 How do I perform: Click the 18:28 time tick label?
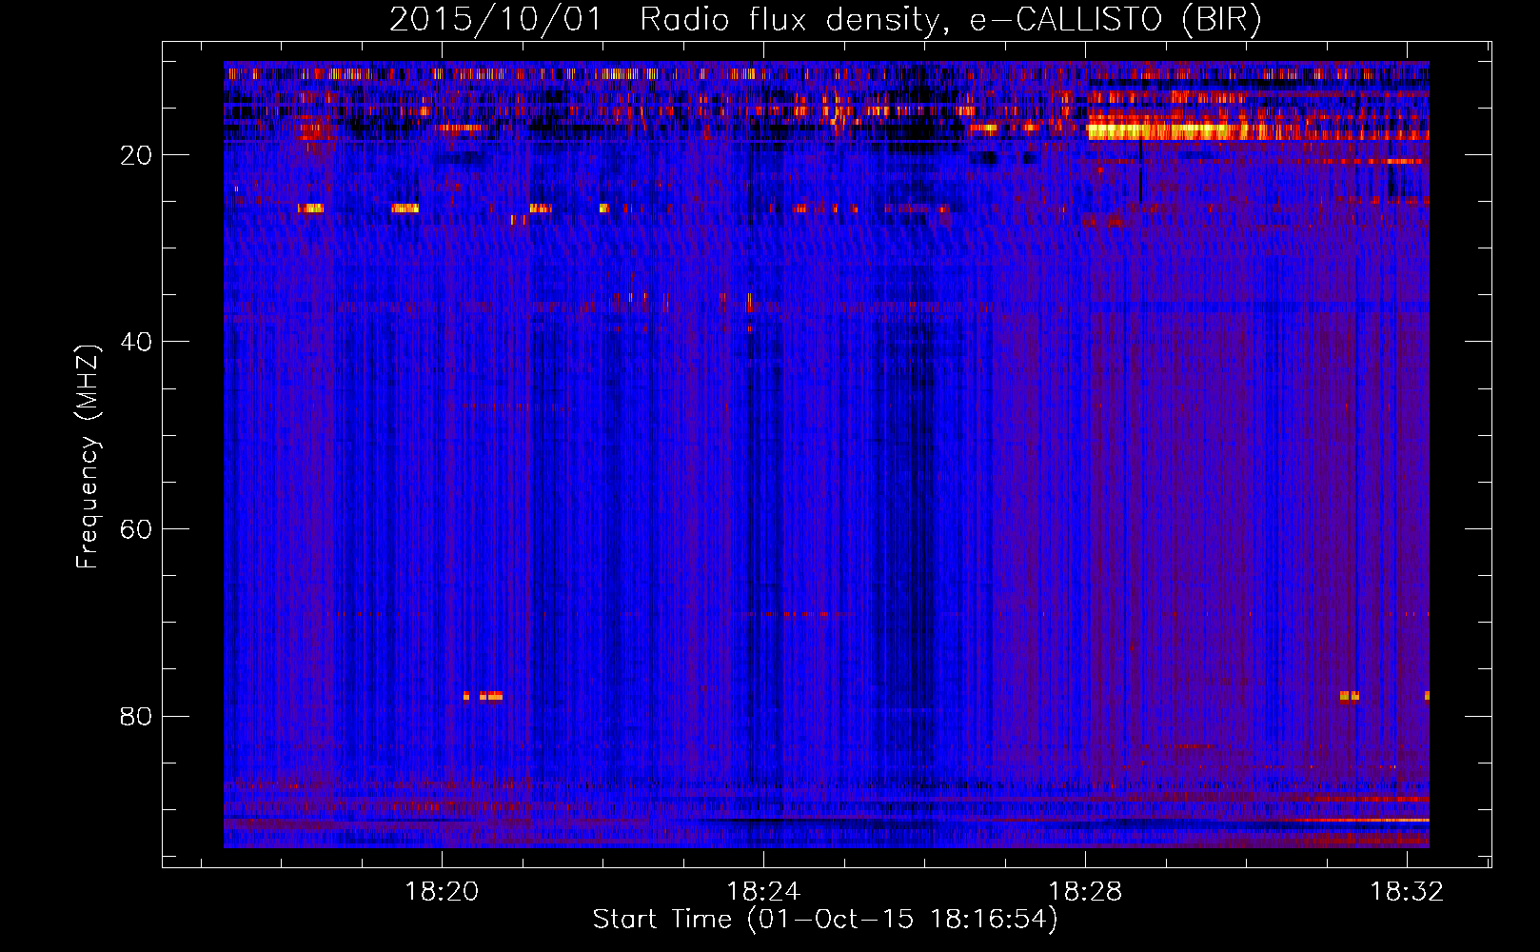click(1085, 891)
